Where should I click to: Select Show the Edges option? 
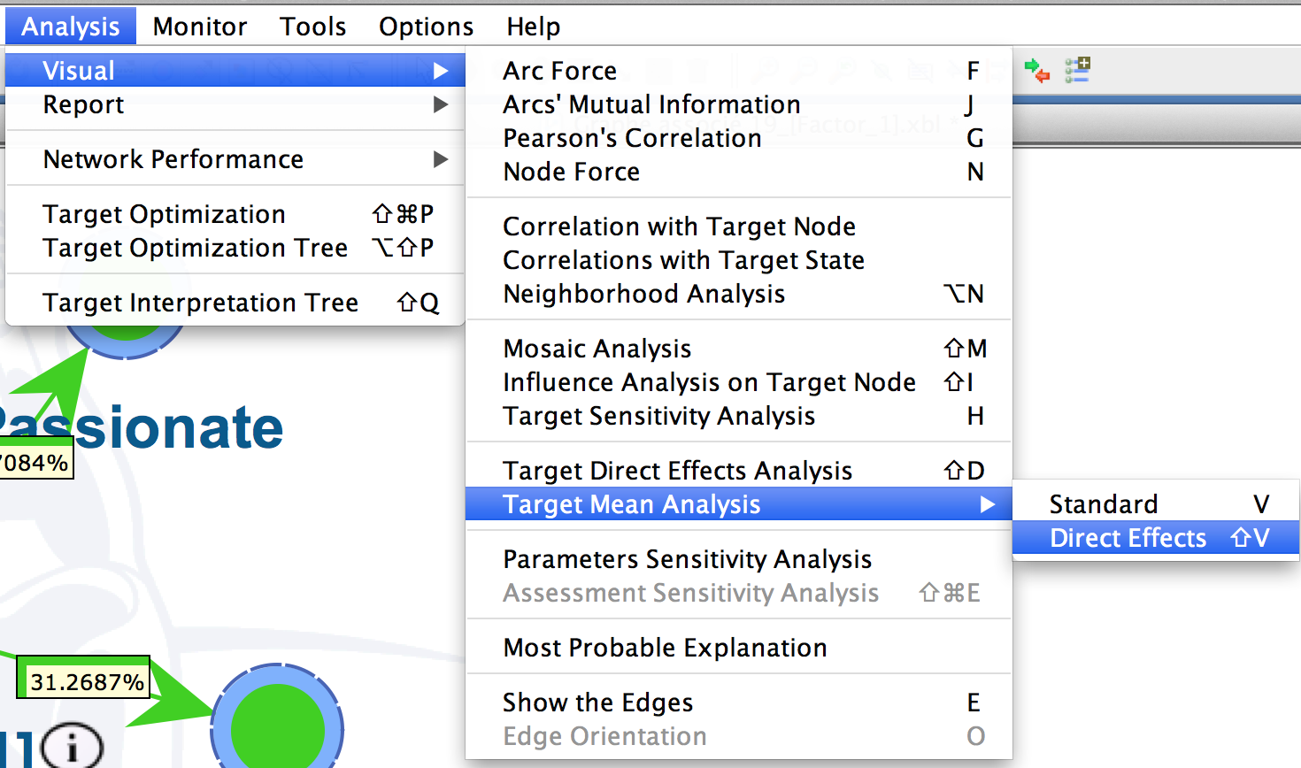(739, 703)
